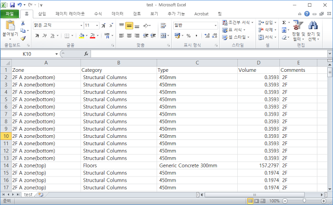Select the test sheet tab
The width and height of the screenshot is (333, 205).
click(x=28, y=195)
